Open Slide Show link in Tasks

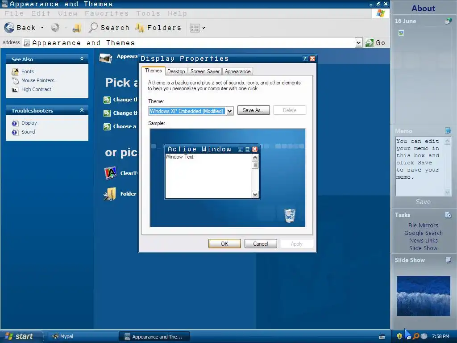pos(423,248)
